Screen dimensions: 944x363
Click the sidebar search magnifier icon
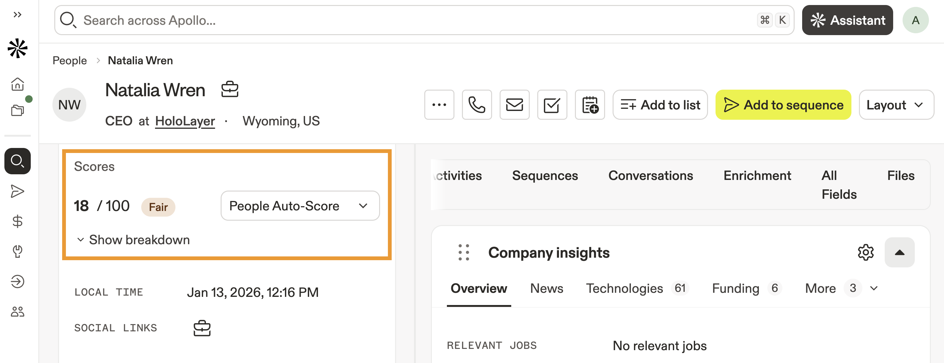pyautogui.click(x=17, y=161)
